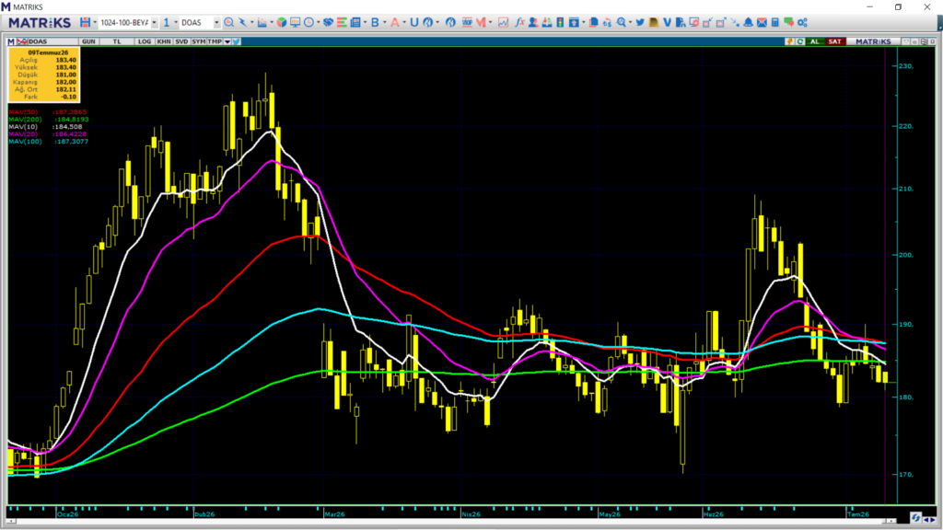
Task: Click the red M icon
Action: 481,22
